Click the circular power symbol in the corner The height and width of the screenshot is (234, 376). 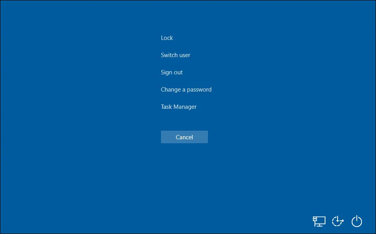click(356, 221)
